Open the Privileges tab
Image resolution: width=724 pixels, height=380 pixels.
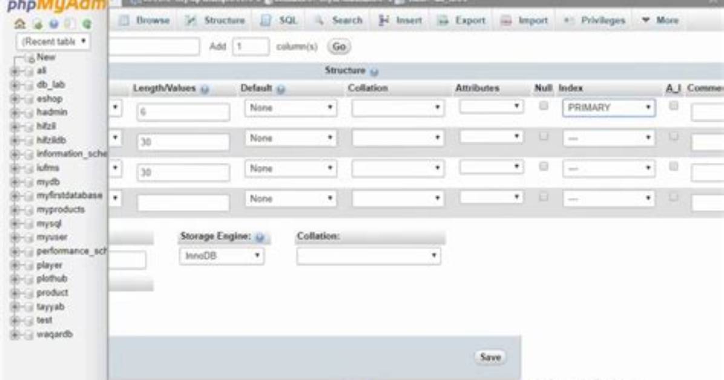pos(594,21)
